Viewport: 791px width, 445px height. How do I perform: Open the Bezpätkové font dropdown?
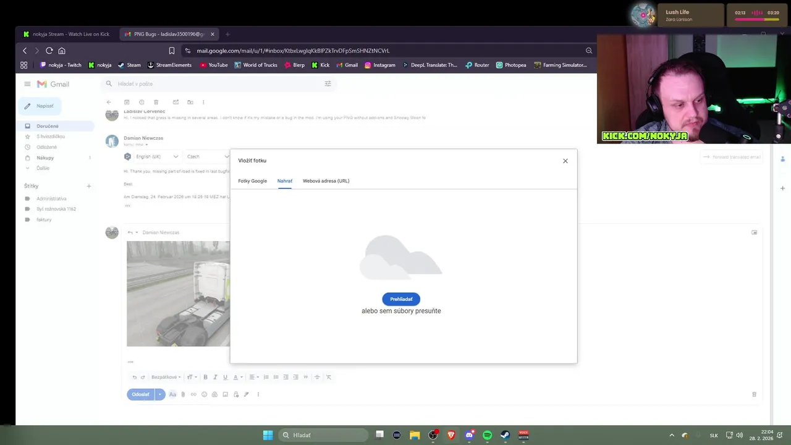[x=166, y=377]
